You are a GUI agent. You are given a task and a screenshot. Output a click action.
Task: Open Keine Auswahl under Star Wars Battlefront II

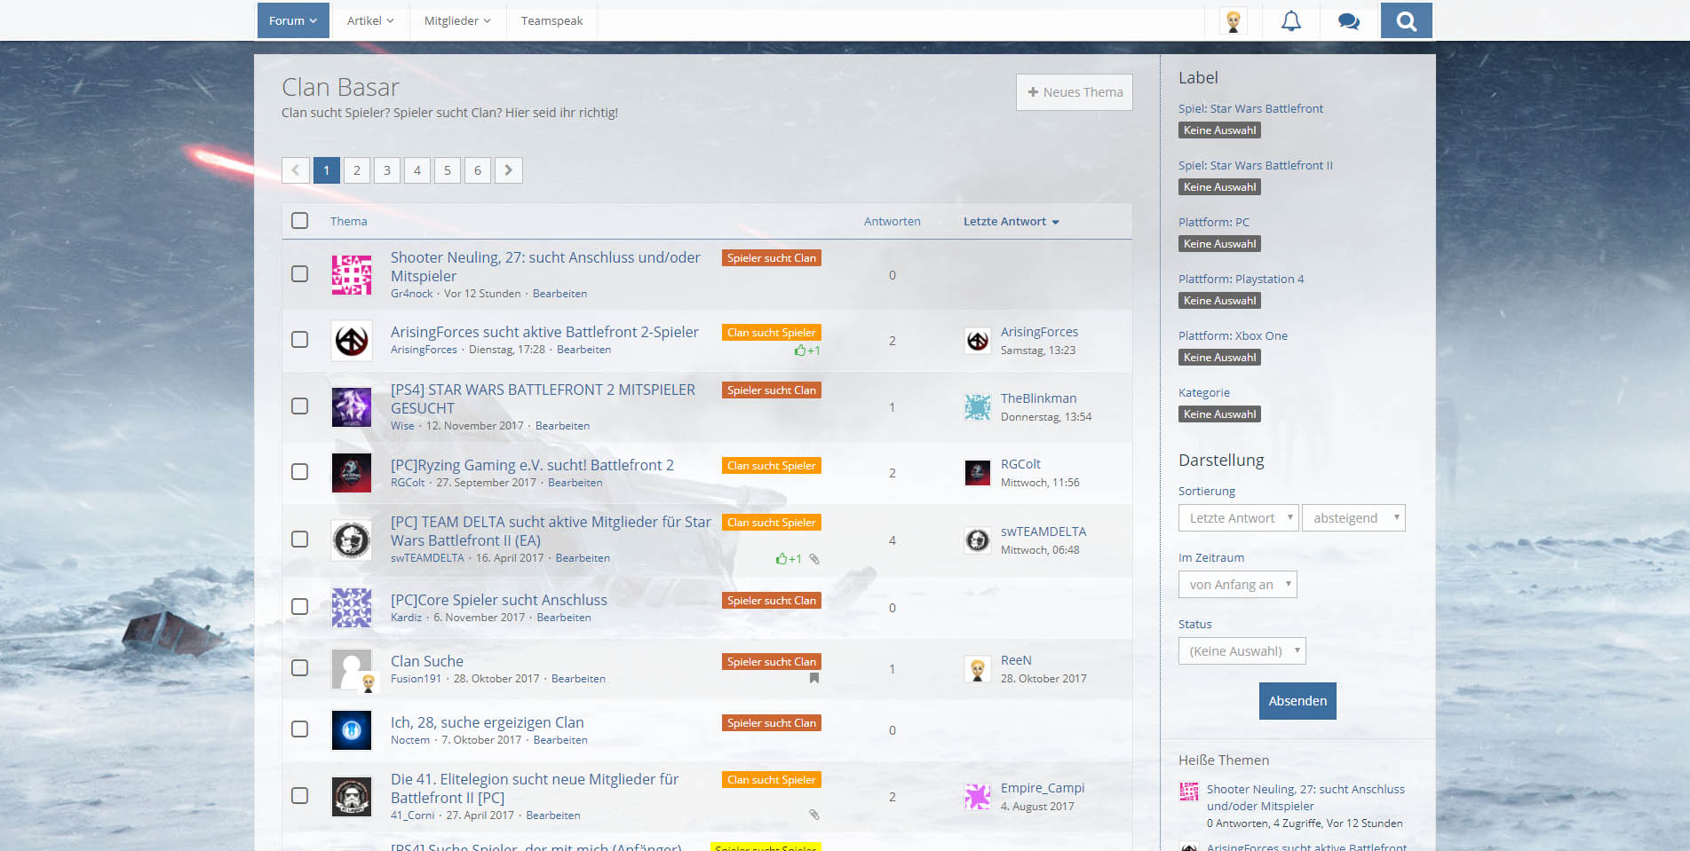[1219, 187]
